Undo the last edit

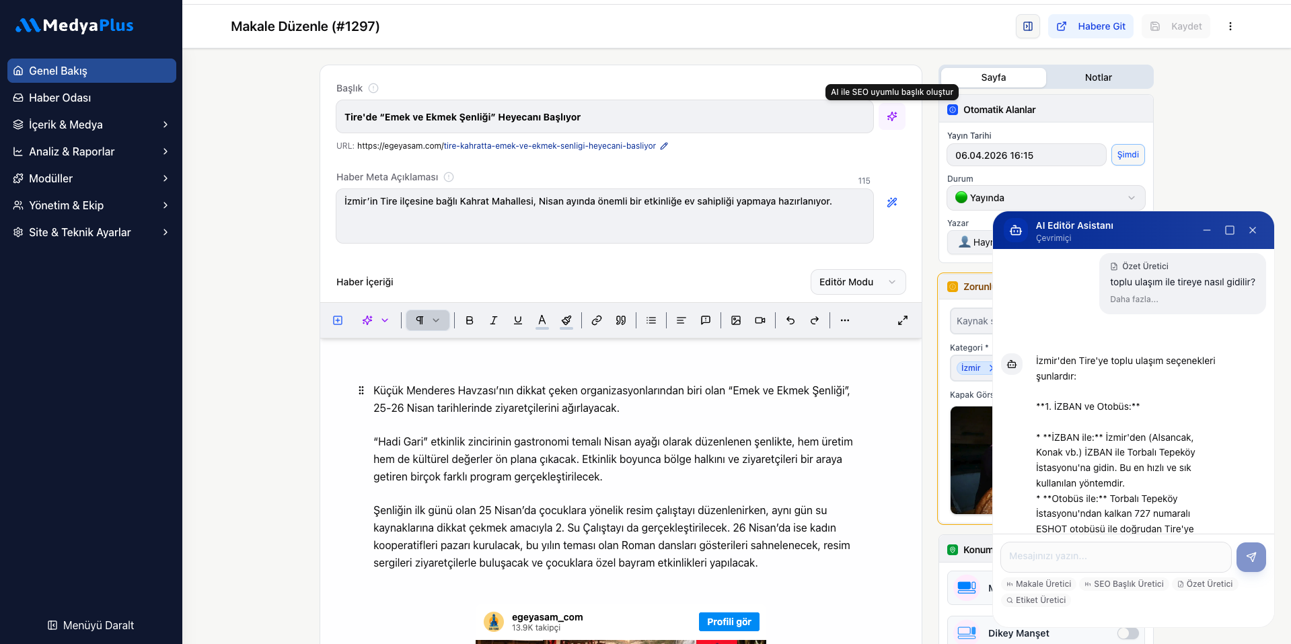pos(790,320)
